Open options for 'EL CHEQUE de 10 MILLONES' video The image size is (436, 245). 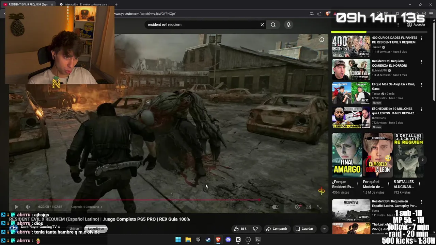(422, 109)
